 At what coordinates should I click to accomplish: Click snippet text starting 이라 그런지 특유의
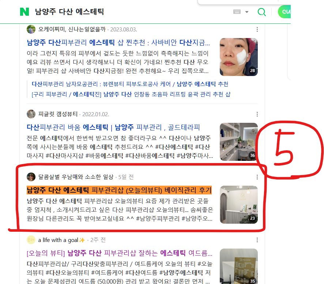118,62
